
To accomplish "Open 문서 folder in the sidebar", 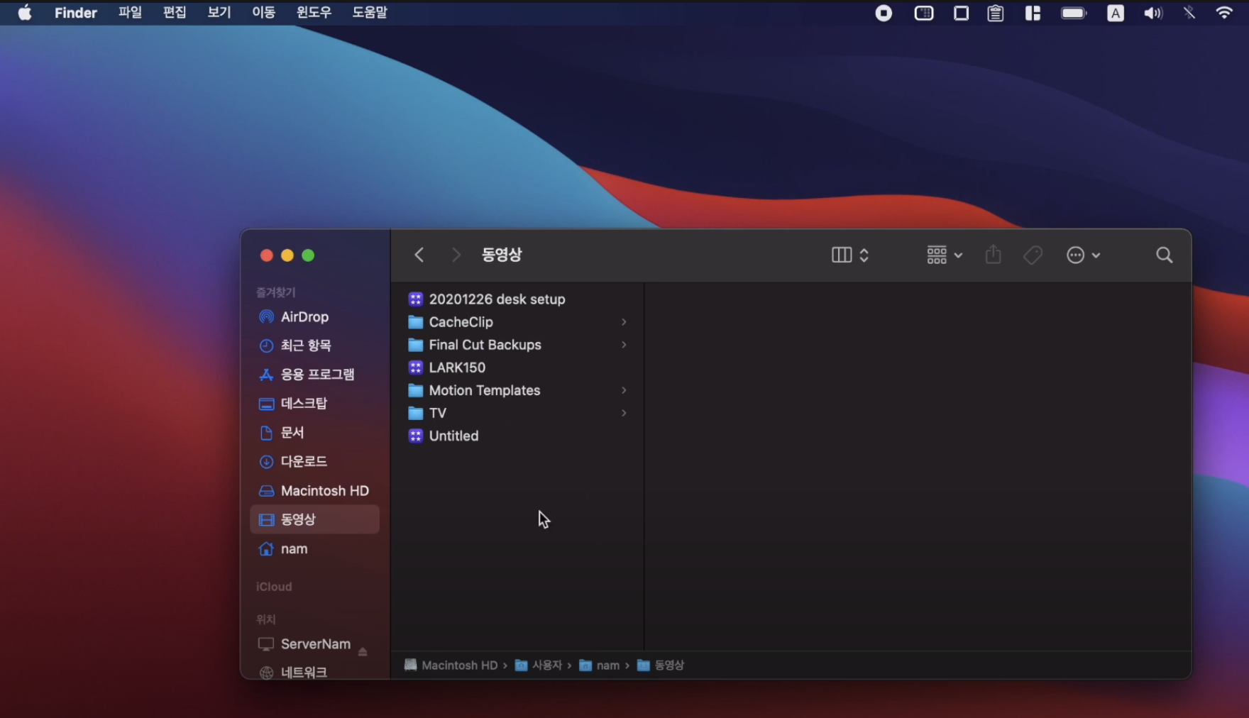I will (x=314, y=433).
